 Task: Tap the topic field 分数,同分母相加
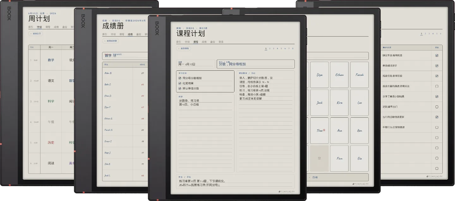[256, 64]
